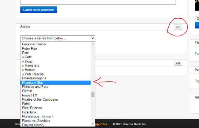The image size is (199, 128).
Task: Click the Submit forum suggestion button
Action: 38,10
